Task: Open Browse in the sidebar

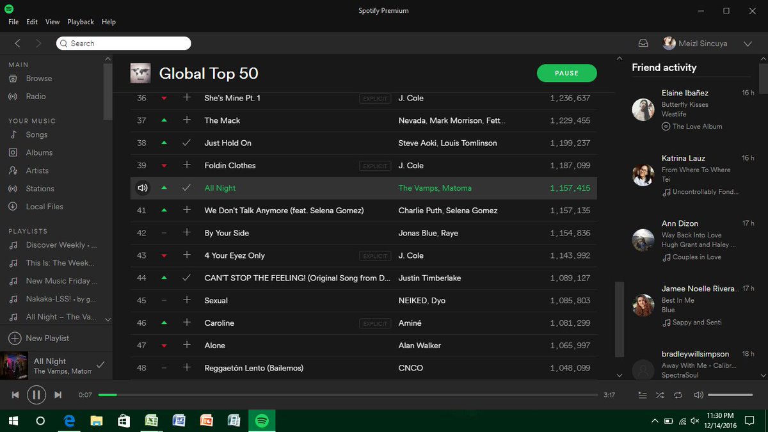Action: pos(39,78)
